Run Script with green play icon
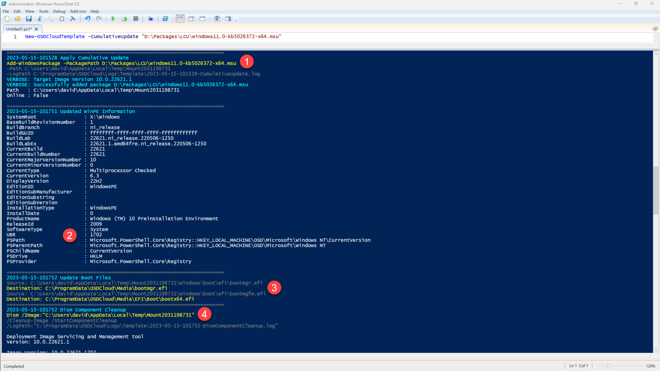Viewport: 660px width, 371px height. (113, 19)
